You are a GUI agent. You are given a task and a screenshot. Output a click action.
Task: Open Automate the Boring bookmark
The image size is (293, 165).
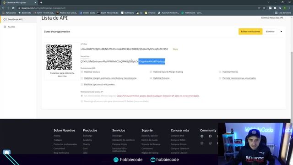point(168,13)
